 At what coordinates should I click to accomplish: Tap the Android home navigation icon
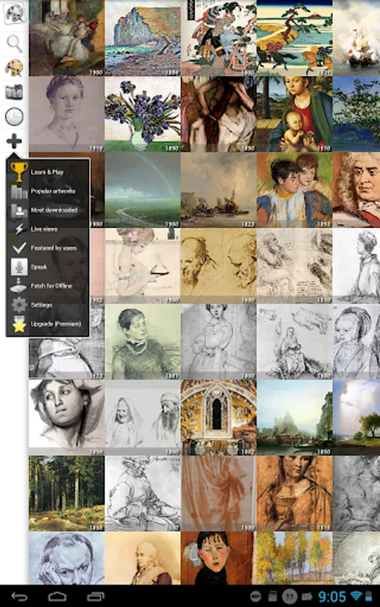point(57,596)
